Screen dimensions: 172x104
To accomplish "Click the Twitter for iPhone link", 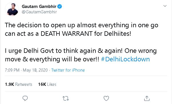I will (68, 70).
